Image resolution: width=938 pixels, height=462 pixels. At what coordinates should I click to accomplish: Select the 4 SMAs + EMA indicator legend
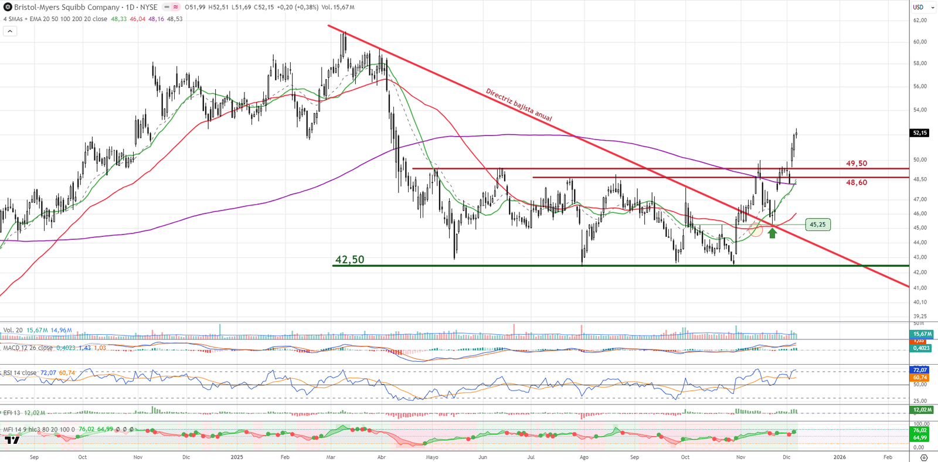[x=56, y=19]
